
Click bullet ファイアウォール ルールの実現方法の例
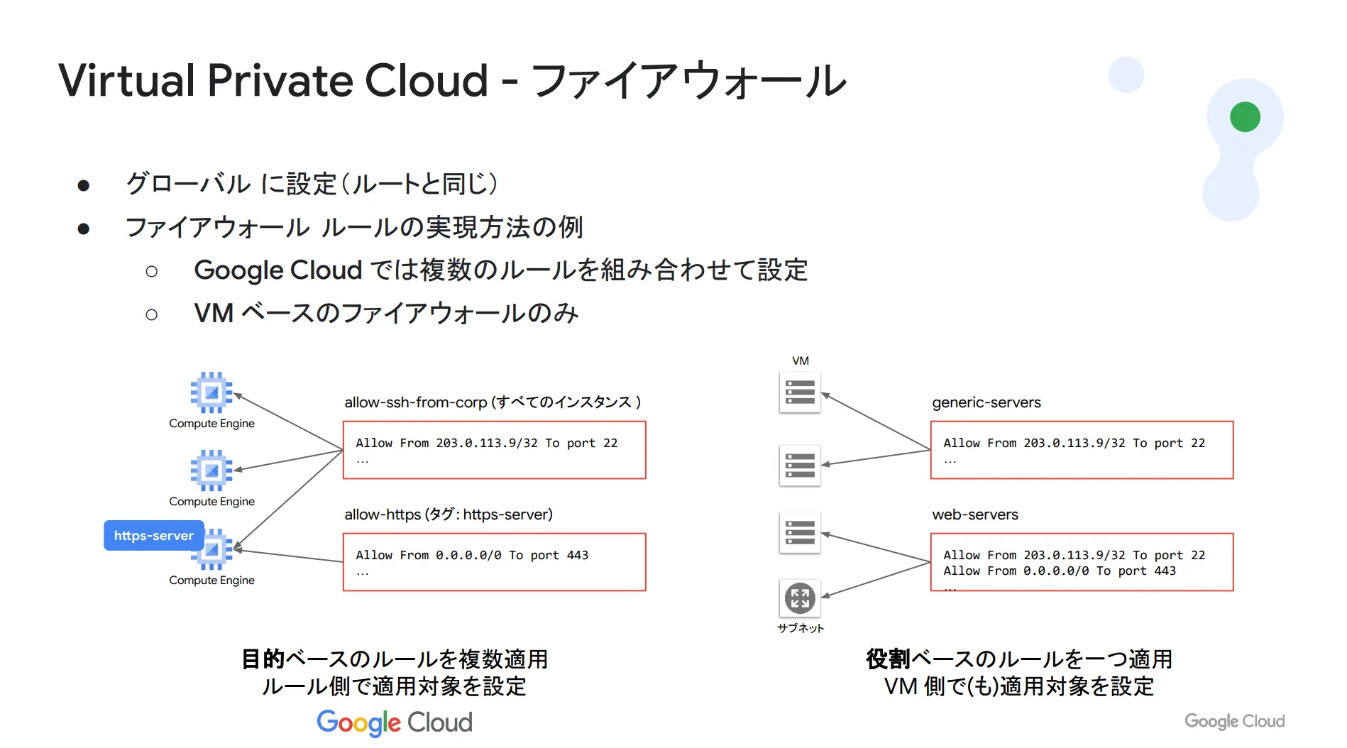coord(354,228)
